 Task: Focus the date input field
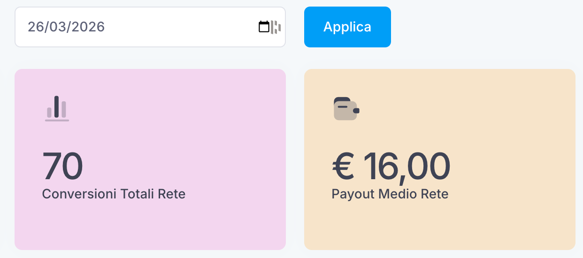pos(141,27)
